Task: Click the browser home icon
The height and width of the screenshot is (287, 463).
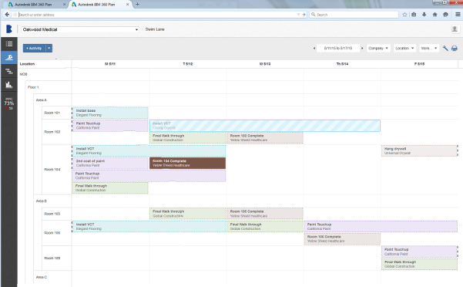Action: [x=434, y=14]
